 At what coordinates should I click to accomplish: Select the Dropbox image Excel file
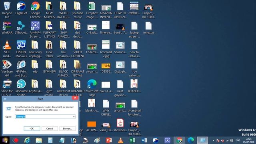[x=92, y=10]
